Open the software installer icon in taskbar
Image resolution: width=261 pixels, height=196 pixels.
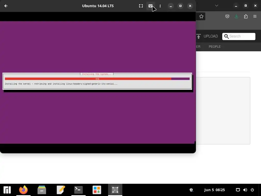pyautogui.click(x=97, y=190)
